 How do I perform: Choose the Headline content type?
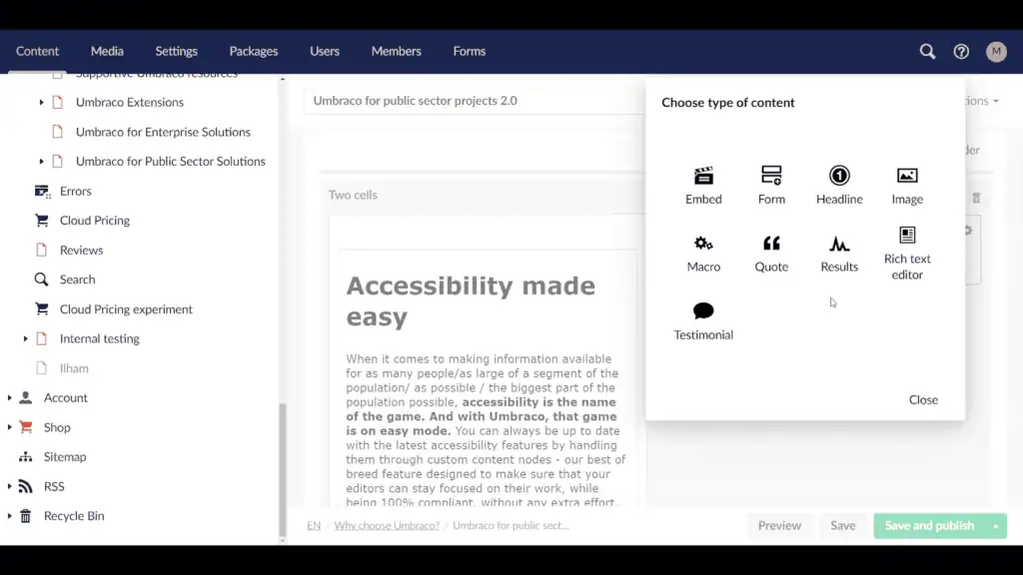tap(839, 185)
